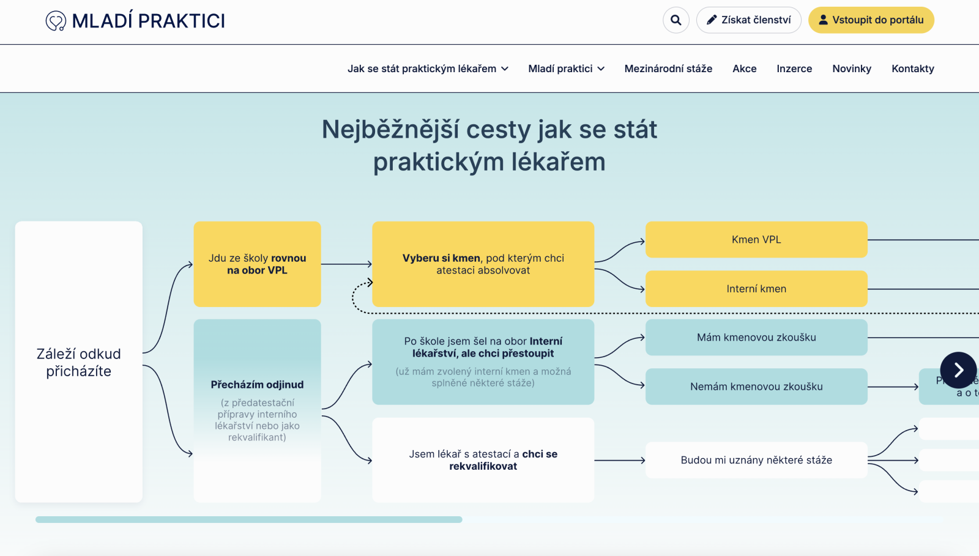
Task: Select the Kmen VPL box
Action: (x=756, y=240)
